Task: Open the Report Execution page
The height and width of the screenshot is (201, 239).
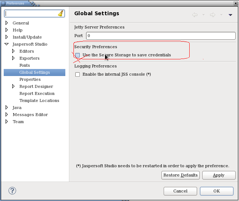Action: pyautogui.click(x=37, y=93)
